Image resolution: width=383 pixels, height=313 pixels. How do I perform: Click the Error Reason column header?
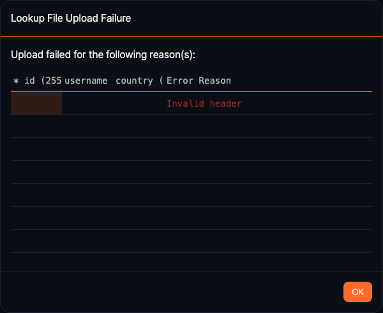(199, 81)
